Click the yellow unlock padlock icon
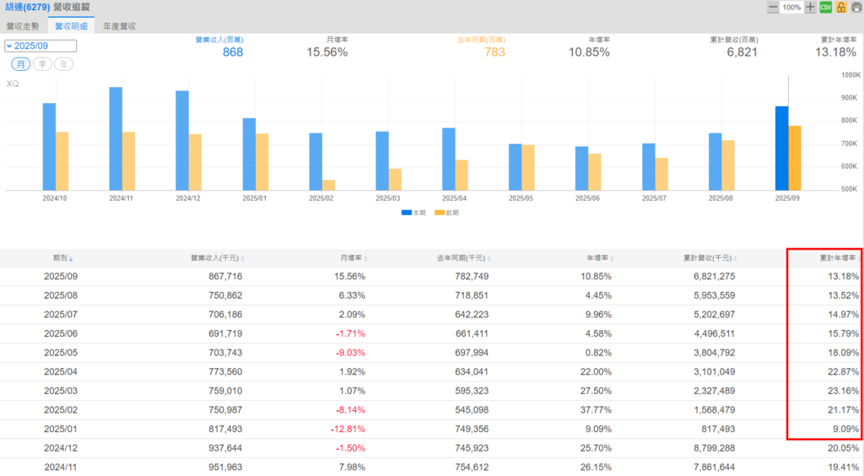864x476 pixels. [x=841, y=7]
